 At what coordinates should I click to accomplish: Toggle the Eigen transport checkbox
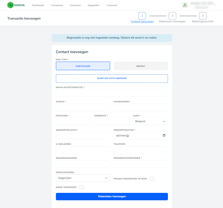81,187
